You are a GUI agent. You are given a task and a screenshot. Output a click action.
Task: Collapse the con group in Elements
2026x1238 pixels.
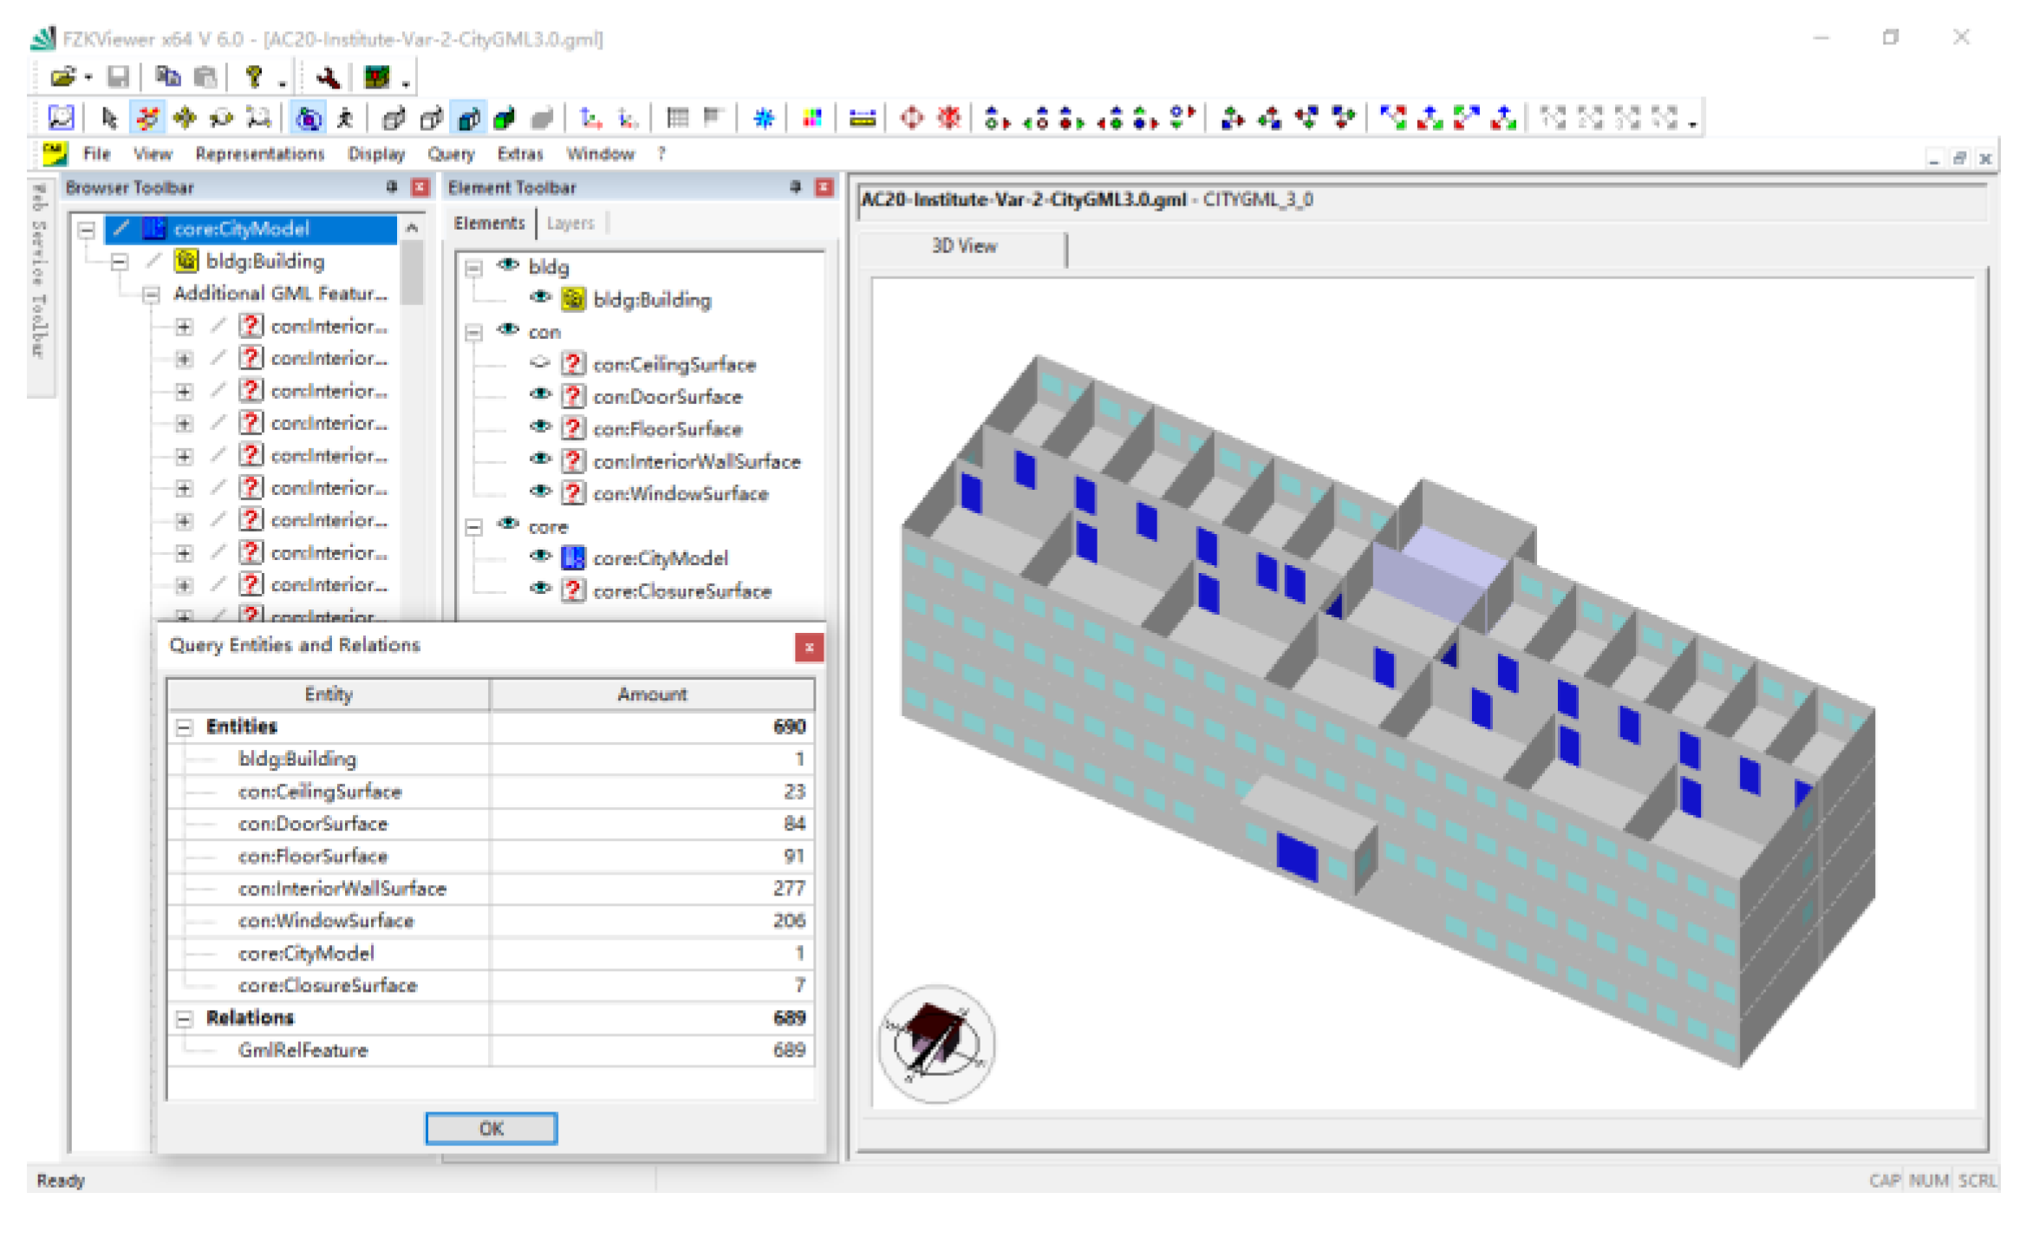coord(473,332)
